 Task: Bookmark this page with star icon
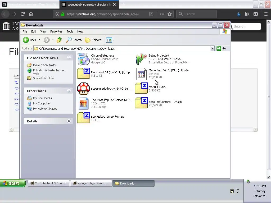click(170, 14)
